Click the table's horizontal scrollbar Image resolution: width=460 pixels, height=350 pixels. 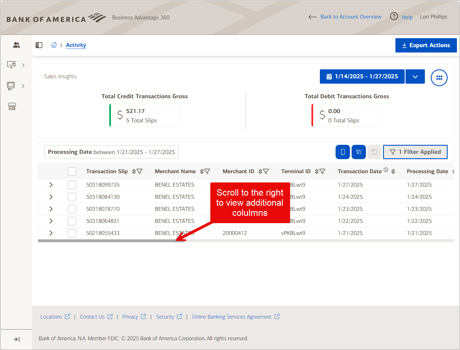111,241
